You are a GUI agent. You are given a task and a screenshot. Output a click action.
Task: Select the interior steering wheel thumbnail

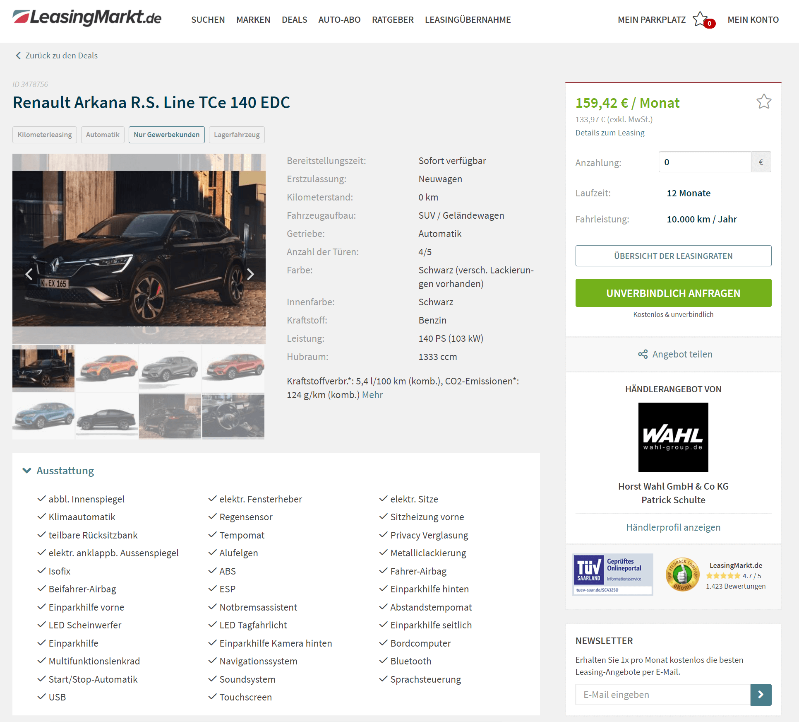coord(233,416)
